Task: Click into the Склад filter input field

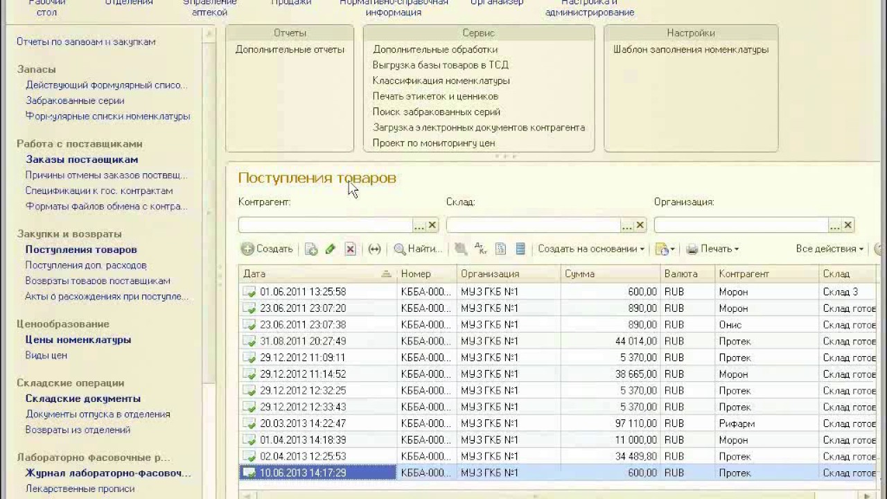Action: coord(534,225)
